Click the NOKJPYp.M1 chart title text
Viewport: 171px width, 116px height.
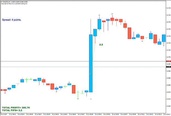pyautogui.click(x=7, y=2)
